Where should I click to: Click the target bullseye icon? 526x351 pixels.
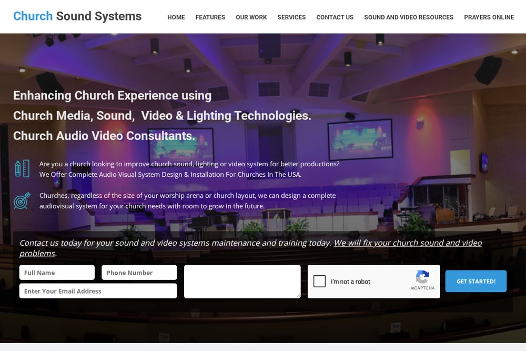coord(22,200)
